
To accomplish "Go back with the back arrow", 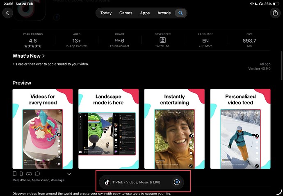I will (7, 13).
